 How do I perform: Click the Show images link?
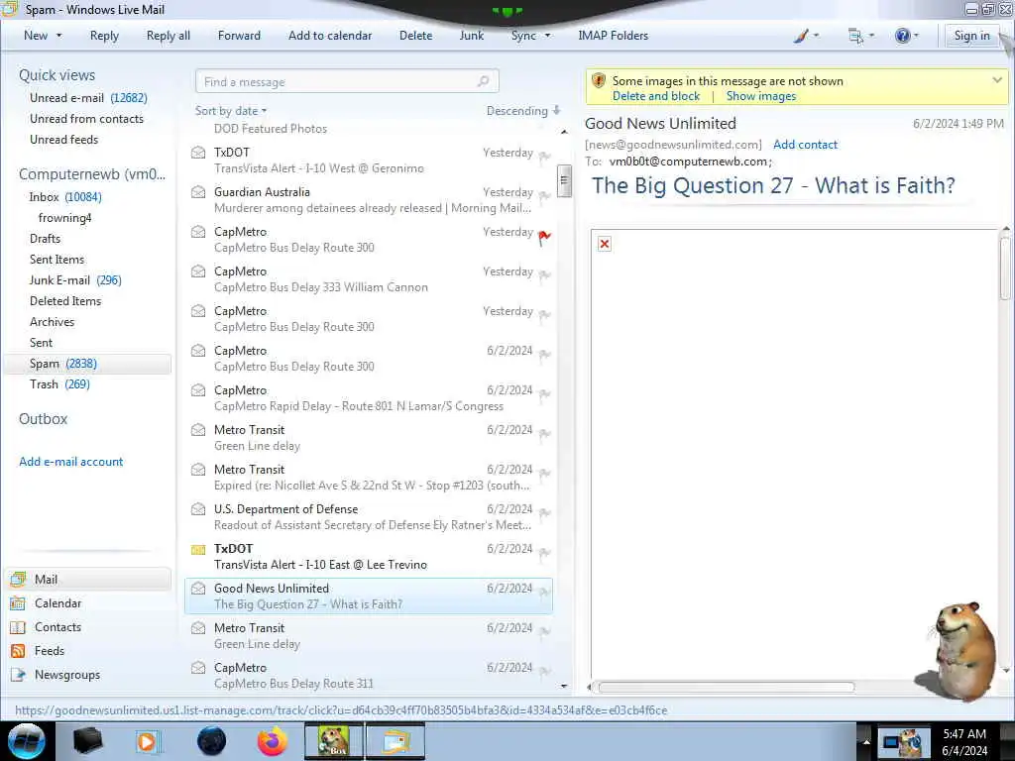click(760, 96)
